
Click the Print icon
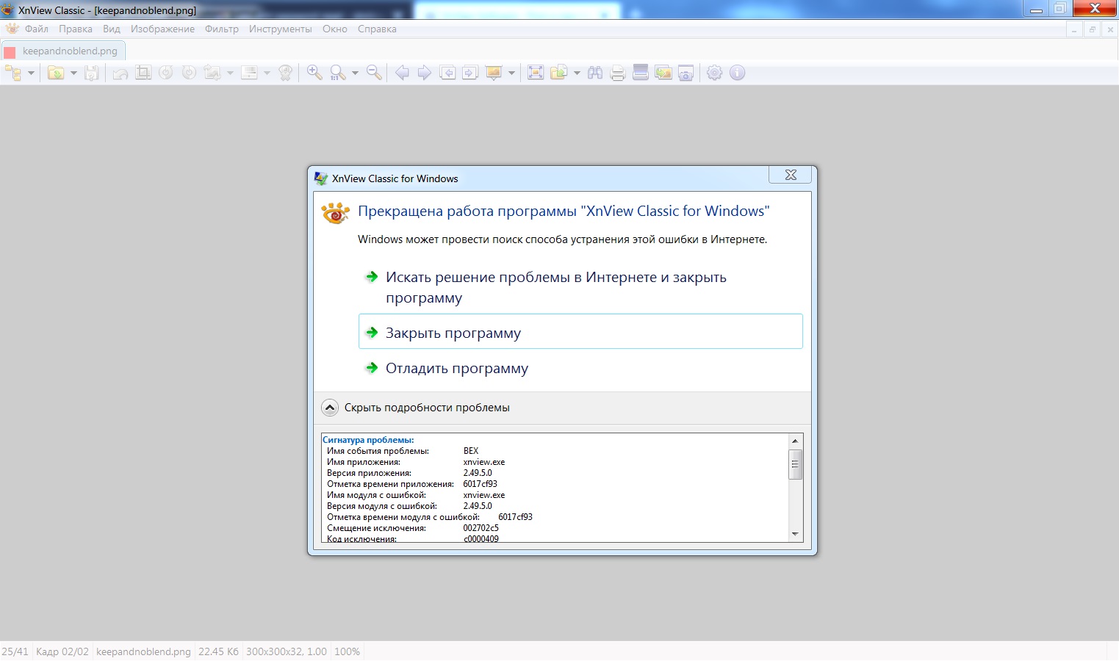[618, 73]
